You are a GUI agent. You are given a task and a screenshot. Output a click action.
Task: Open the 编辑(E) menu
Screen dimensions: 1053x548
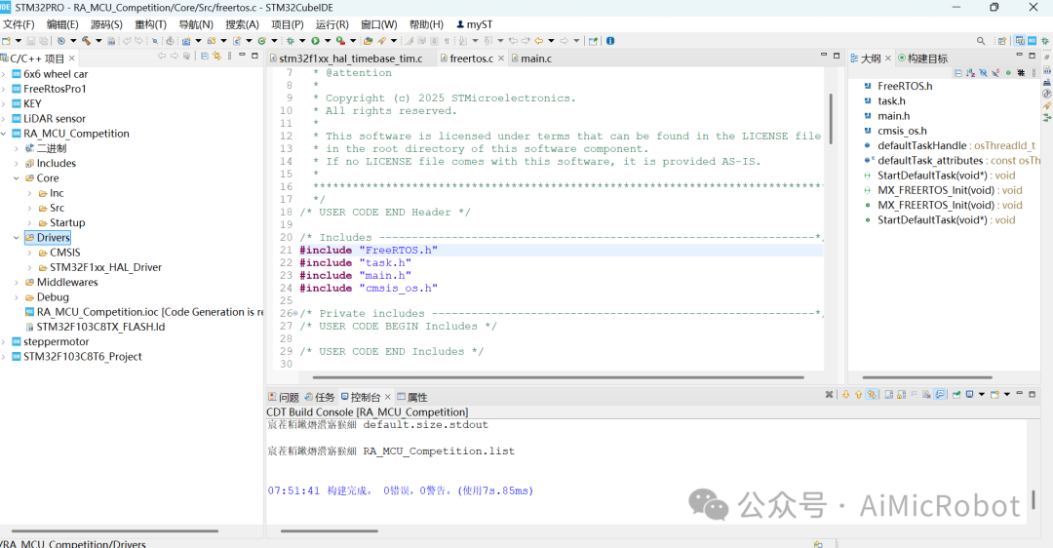(62, 24)
